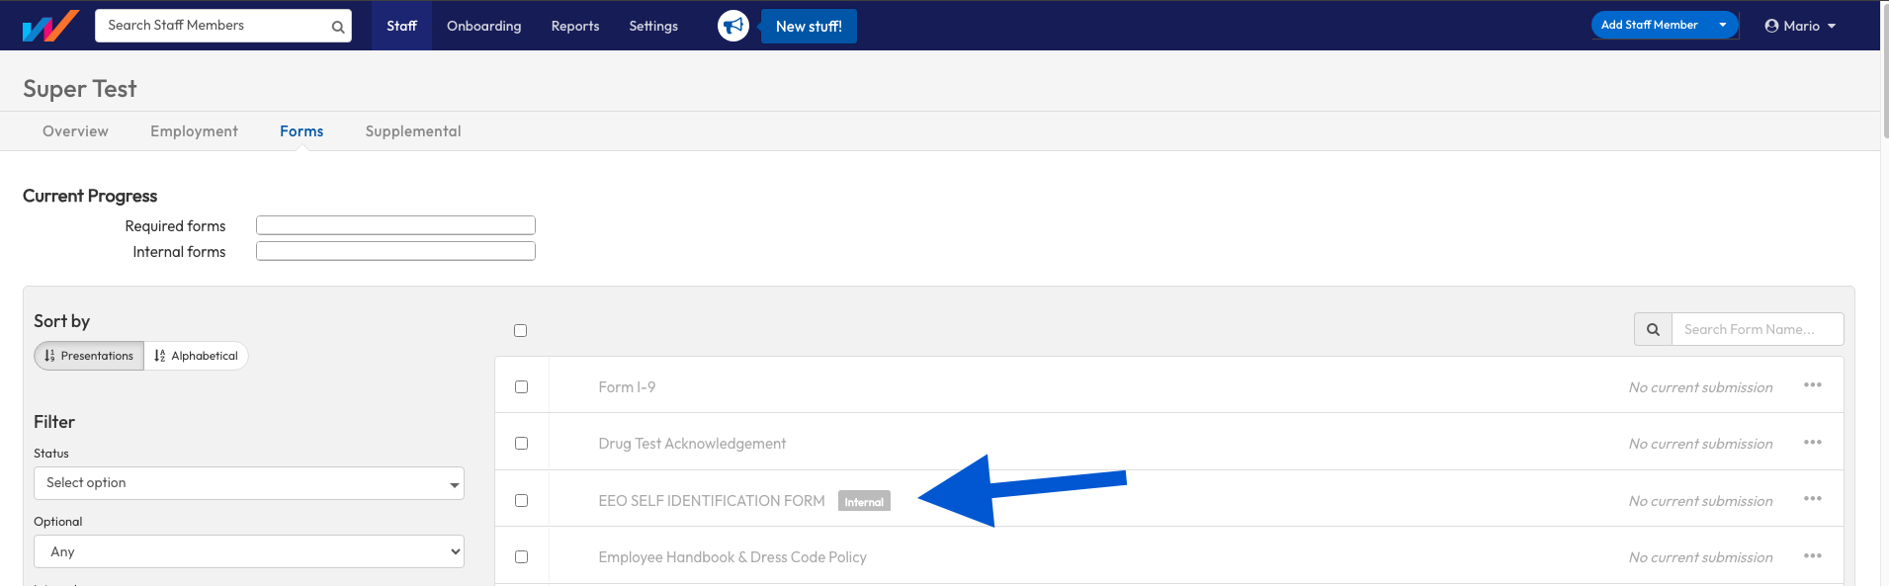The height and width of the screenshot is (586, 1889).
Task: Open the Reports menu item
Action: 574,26
